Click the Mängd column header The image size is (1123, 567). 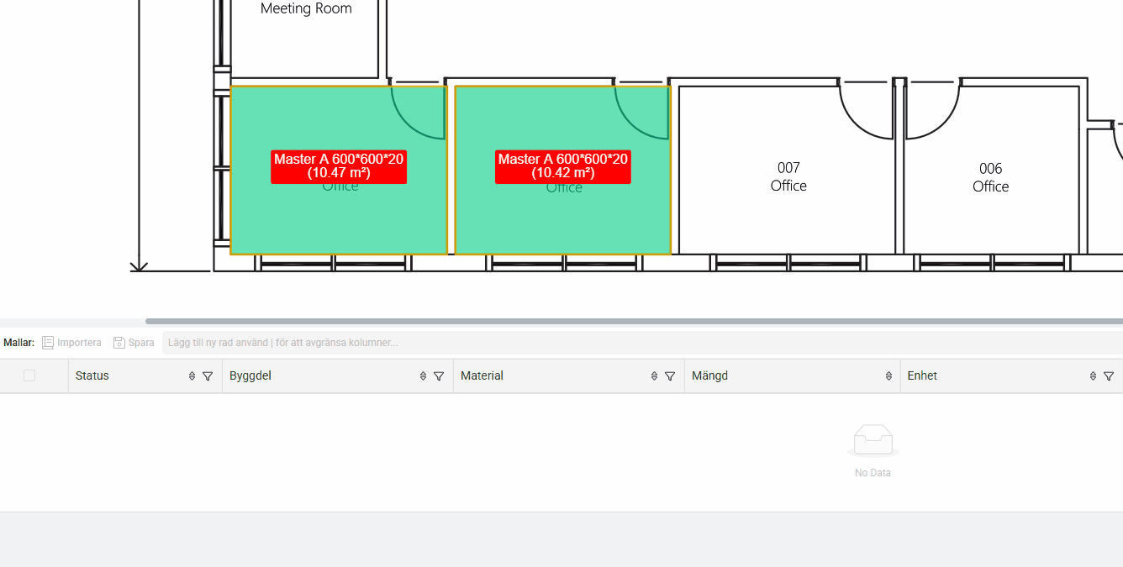coord(793,375)
